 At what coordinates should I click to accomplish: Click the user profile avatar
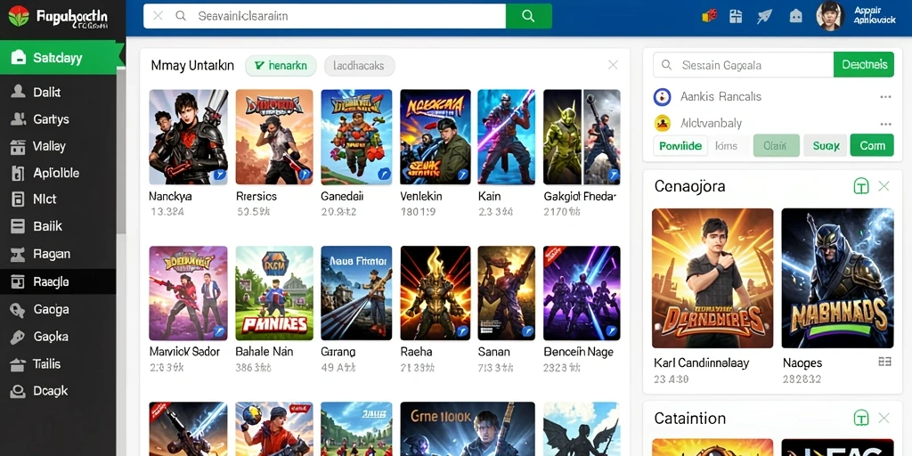coord(830,16)
